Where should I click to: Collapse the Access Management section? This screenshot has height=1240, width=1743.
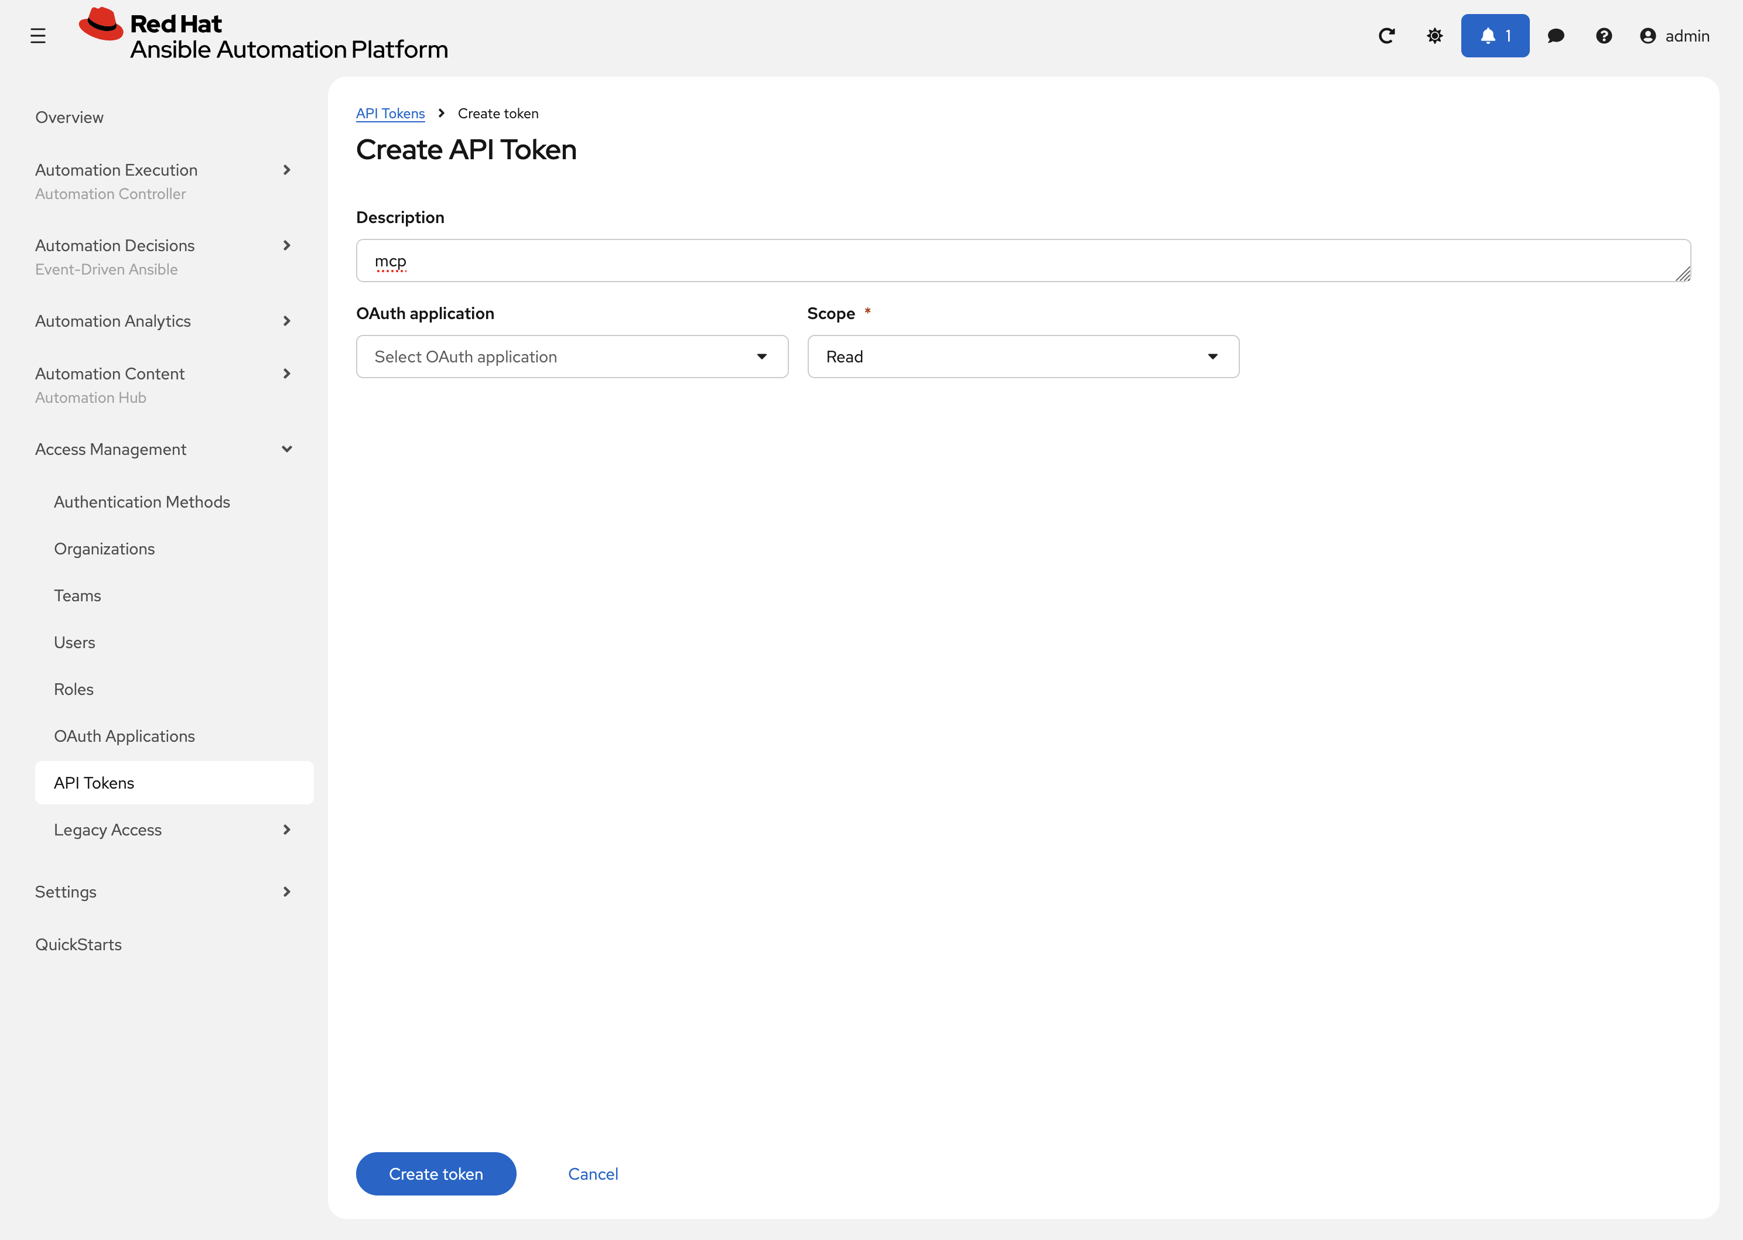click(111, 449)
